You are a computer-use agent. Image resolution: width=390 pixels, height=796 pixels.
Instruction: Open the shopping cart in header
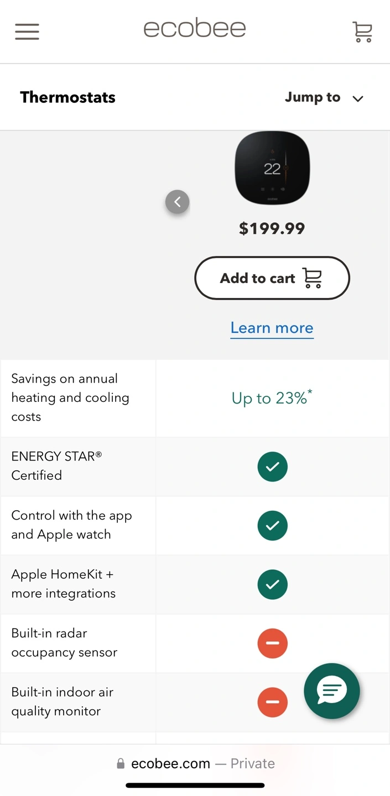(362, 32)
